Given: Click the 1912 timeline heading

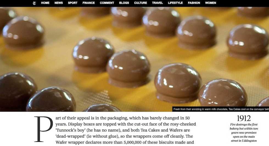Looking at the screenshot, I should coord(244,118).
